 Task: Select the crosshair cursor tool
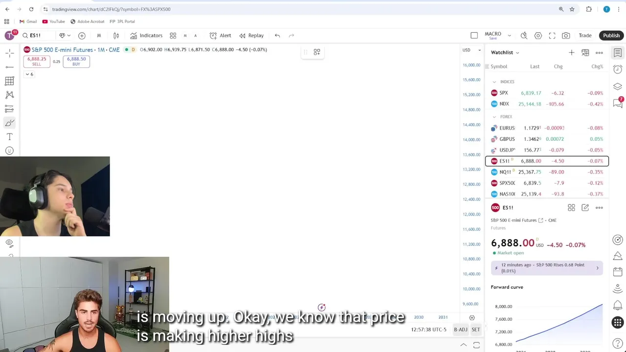coord(9,53)
